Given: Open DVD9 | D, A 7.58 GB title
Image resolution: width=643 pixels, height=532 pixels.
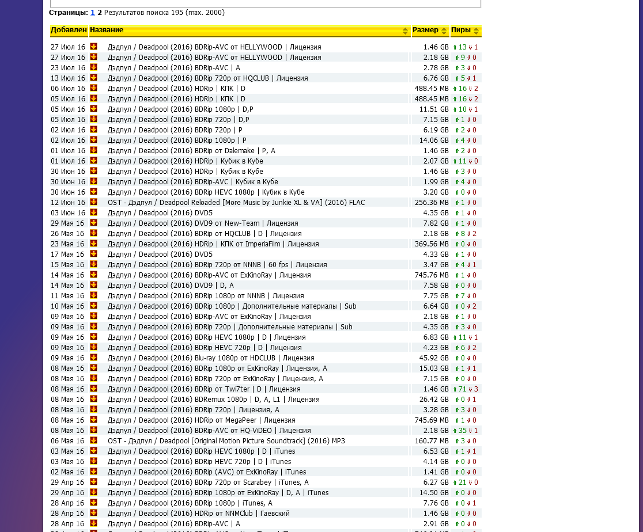Looking at the screenshot, I should [x=171, y=285].
